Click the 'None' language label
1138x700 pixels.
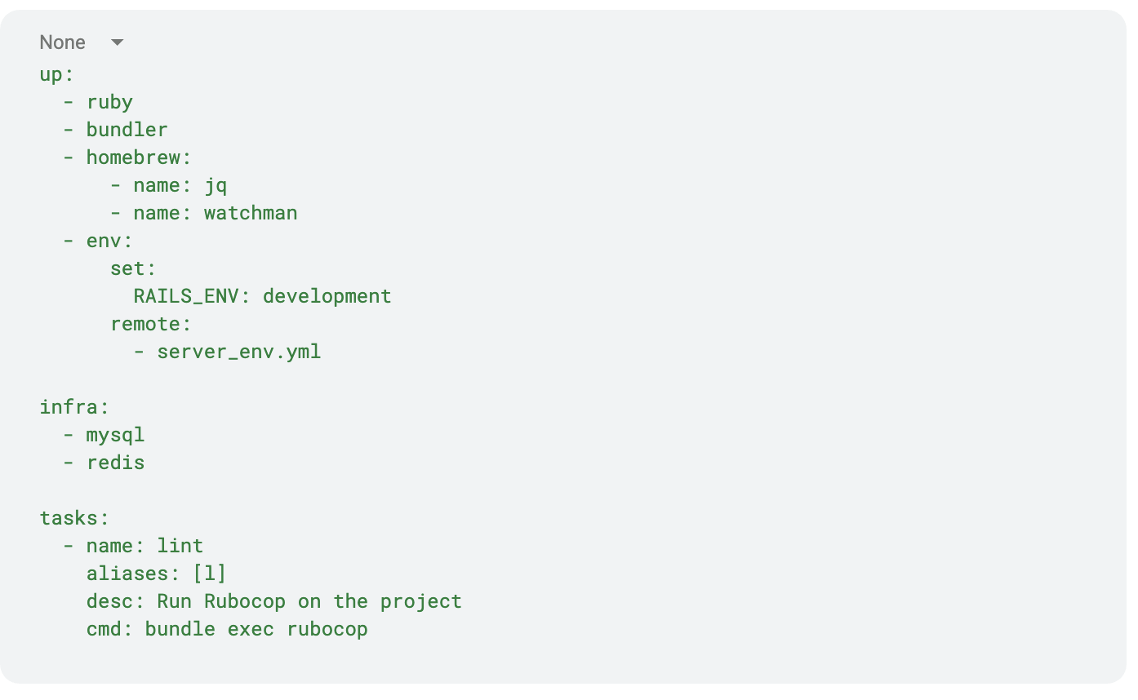pos(63,42)
